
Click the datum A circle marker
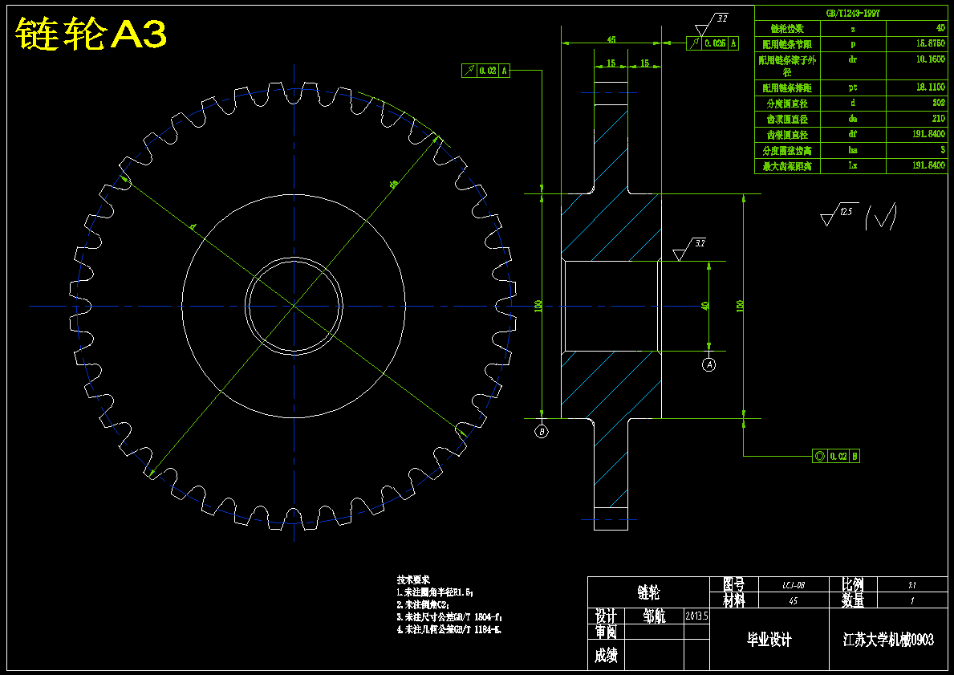tap(708, 364)
